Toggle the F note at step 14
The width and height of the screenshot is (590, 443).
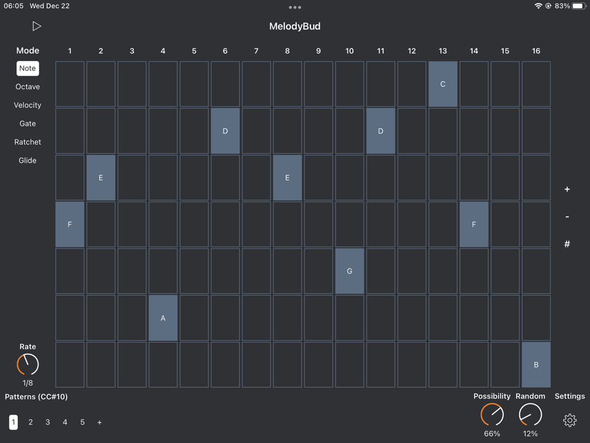(474, 224)
